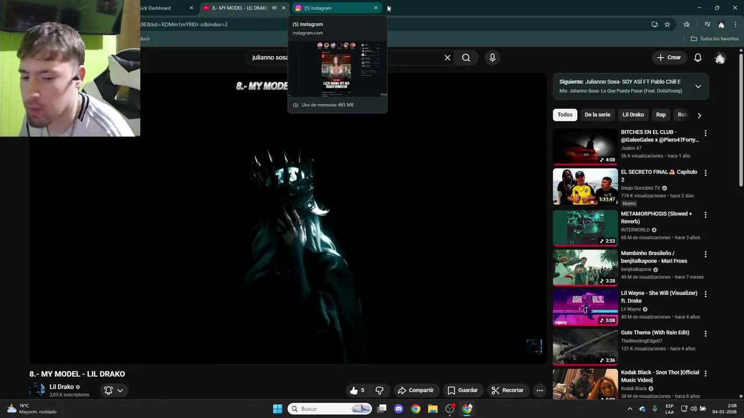The width and height of the screenshot is (744, 418).
Task: Click the Instagram tab preview thumbnail
Action: tap(337, 69)
